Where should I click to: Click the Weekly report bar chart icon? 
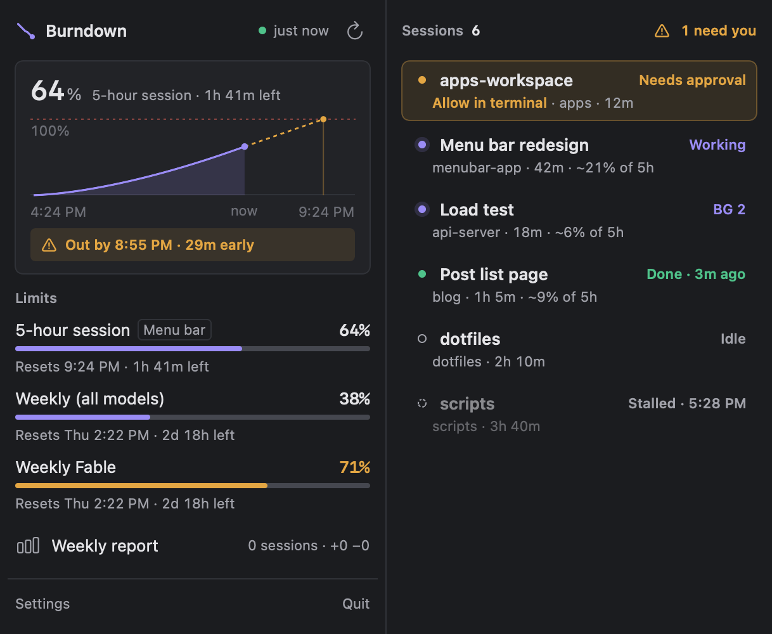tap(28, 545)
